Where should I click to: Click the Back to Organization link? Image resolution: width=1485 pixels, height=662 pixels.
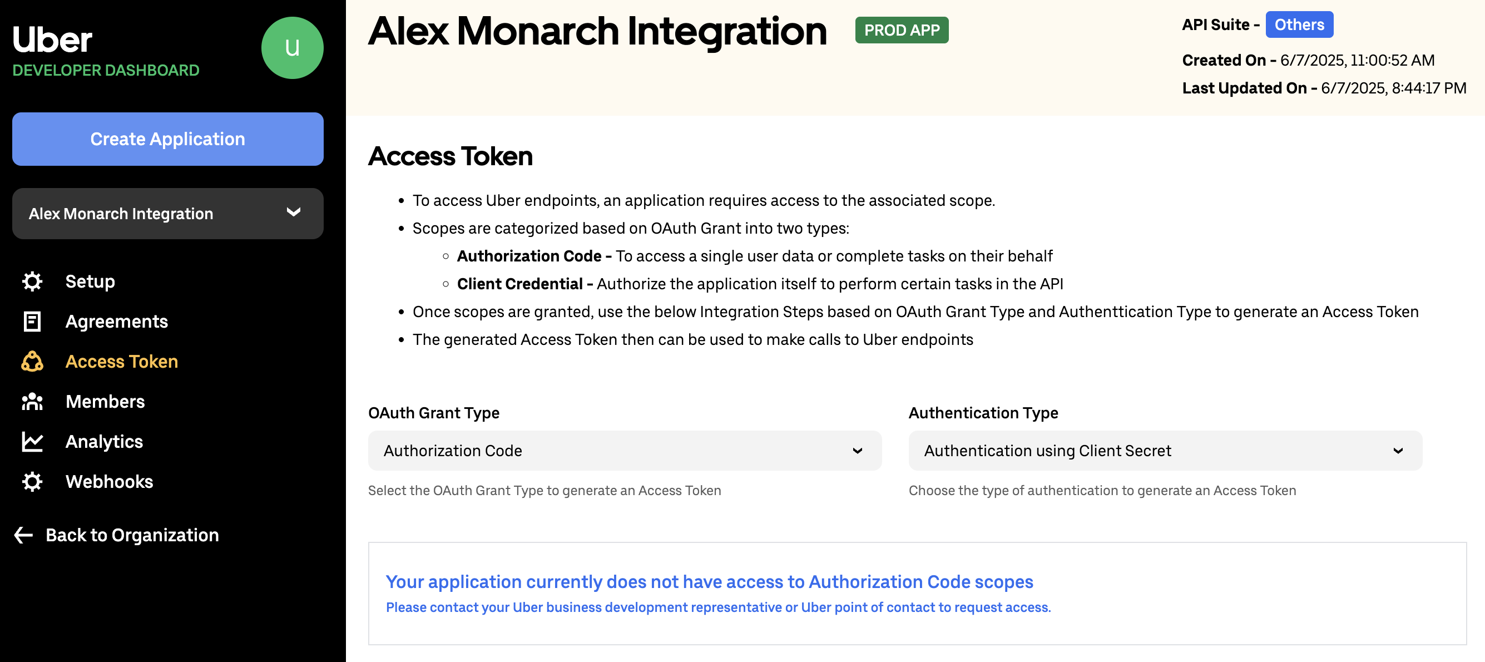pyautogui.click(x=132, y=535)
